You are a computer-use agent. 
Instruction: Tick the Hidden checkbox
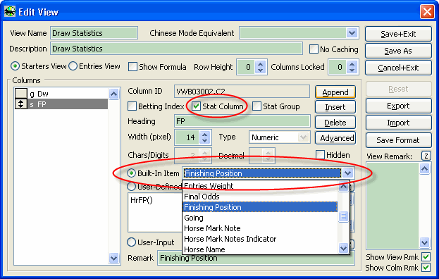[321, 155]
